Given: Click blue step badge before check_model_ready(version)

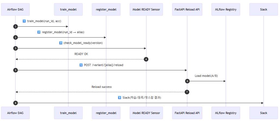Looking at the screenshot, I should click(61, 43).
